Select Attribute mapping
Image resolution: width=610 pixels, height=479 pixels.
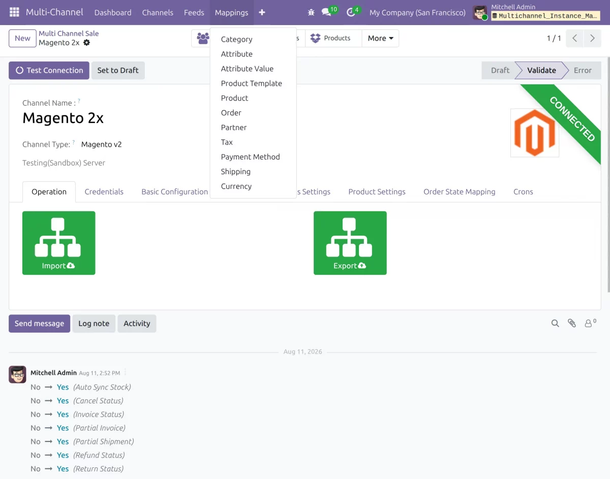pos(253,54)
